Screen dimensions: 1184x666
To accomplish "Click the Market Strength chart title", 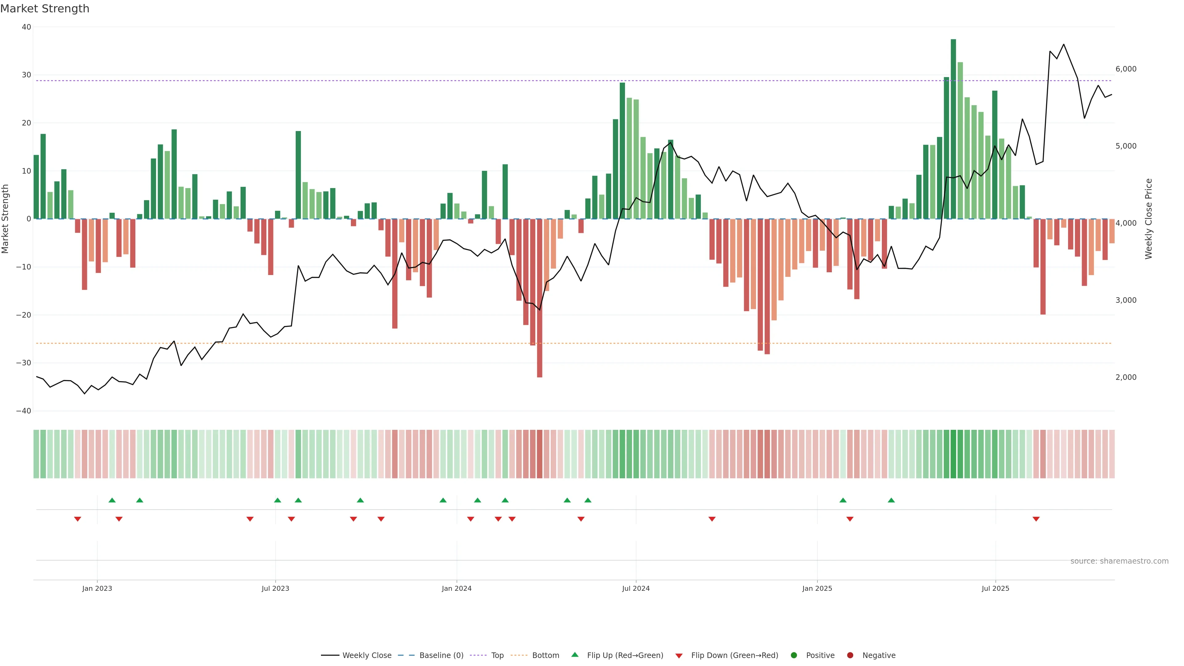I will pyautogui.click(x=45, y=9).
